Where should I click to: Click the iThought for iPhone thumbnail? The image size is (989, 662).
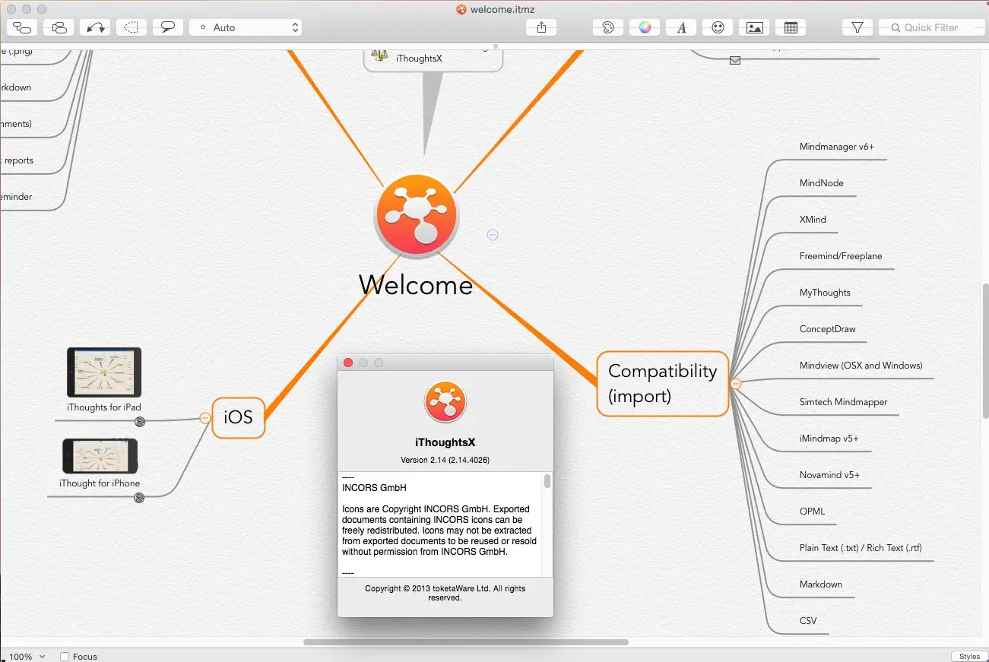100,456
